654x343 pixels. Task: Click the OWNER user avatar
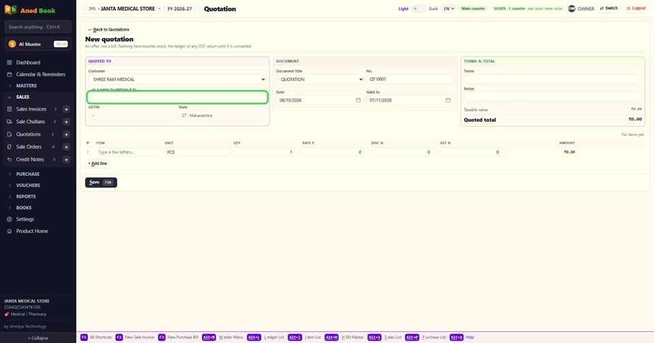(572, 9)
